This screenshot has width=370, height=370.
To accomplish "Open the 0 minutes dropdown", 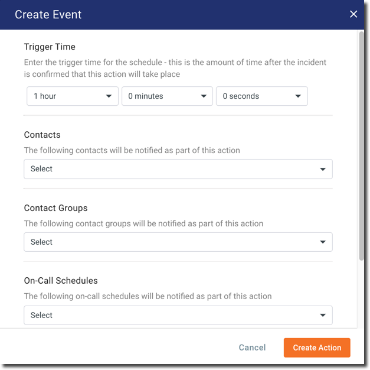I will point(167,96).
